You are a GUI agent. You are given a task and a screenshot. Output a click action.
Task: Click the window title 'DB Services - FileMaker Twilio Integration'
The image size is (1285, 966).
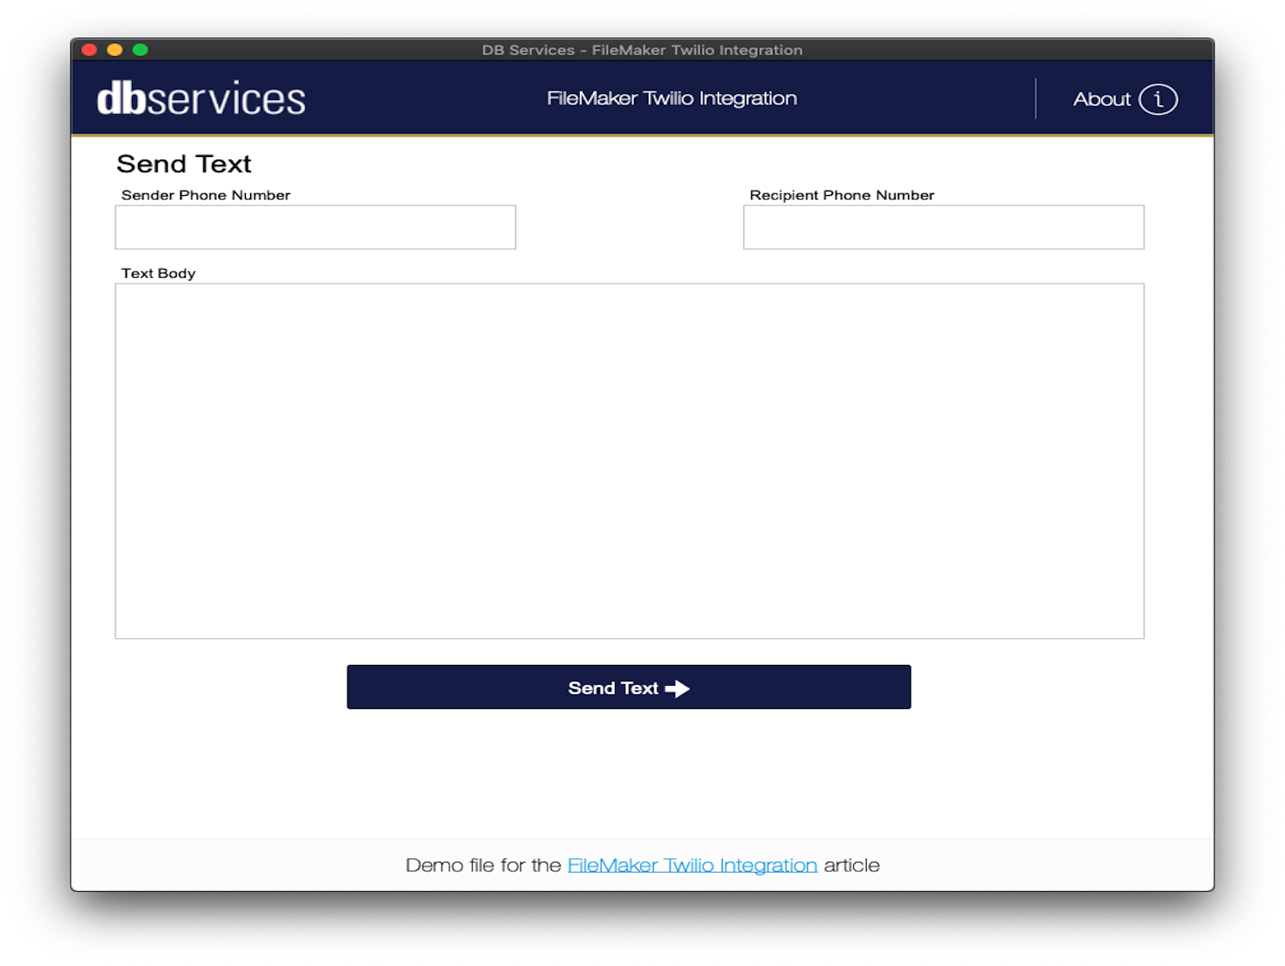click(642, 50)
